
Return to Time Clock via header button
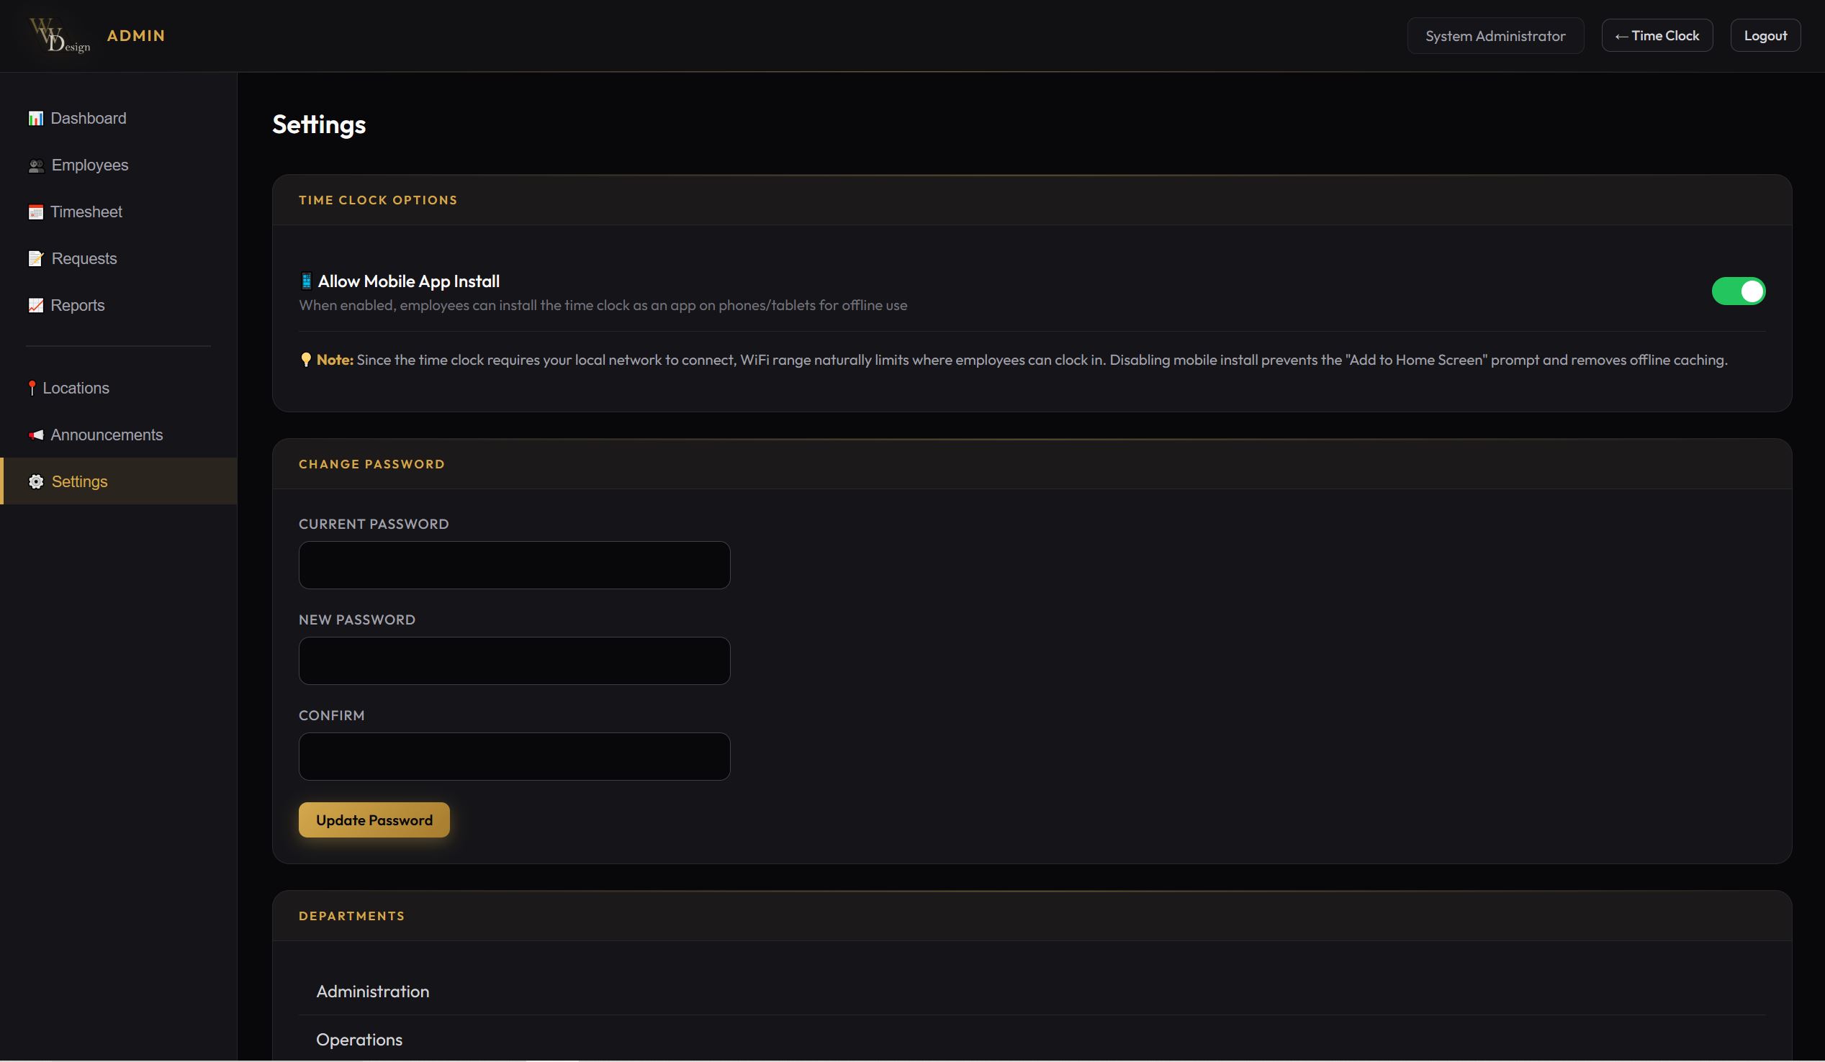click(x=1657, y=35)
